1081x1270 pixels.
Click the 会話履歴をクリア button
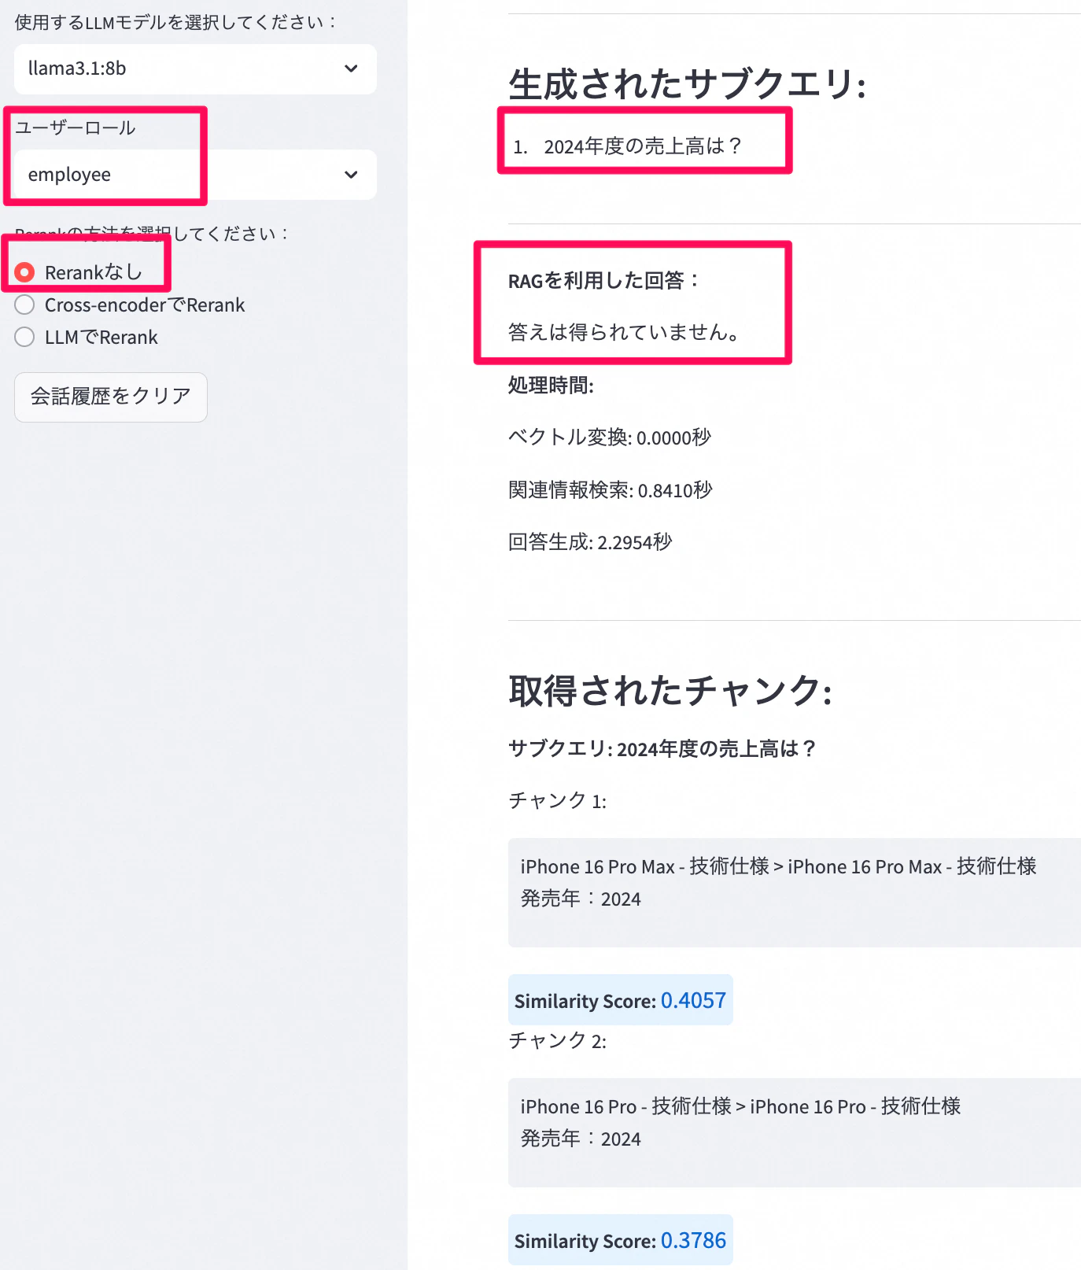(111, 397)
